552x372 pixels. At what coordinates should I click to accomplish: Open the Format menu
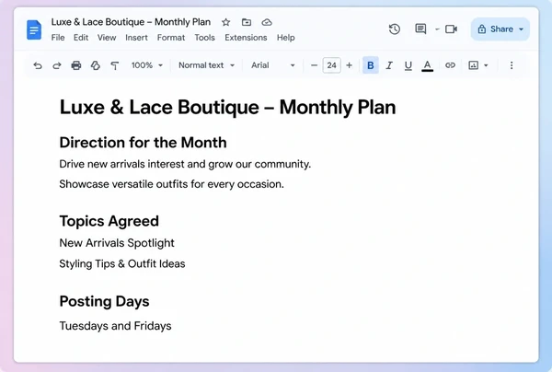171,38
